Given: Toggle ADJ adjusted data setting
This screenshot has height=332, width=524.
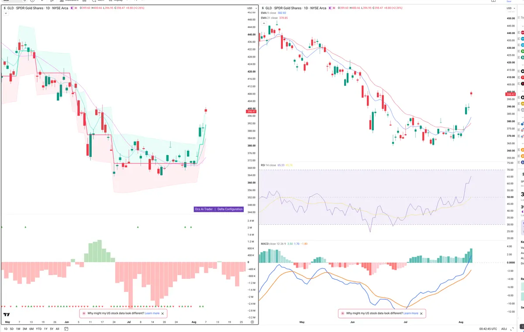Looking at the screenshot, I should click(x=504, y=329).
